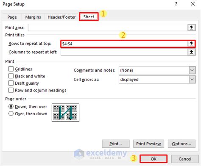Check the Draft quality option
The height and width of the screenshot is (166, 201).
[x=11, y=83]
